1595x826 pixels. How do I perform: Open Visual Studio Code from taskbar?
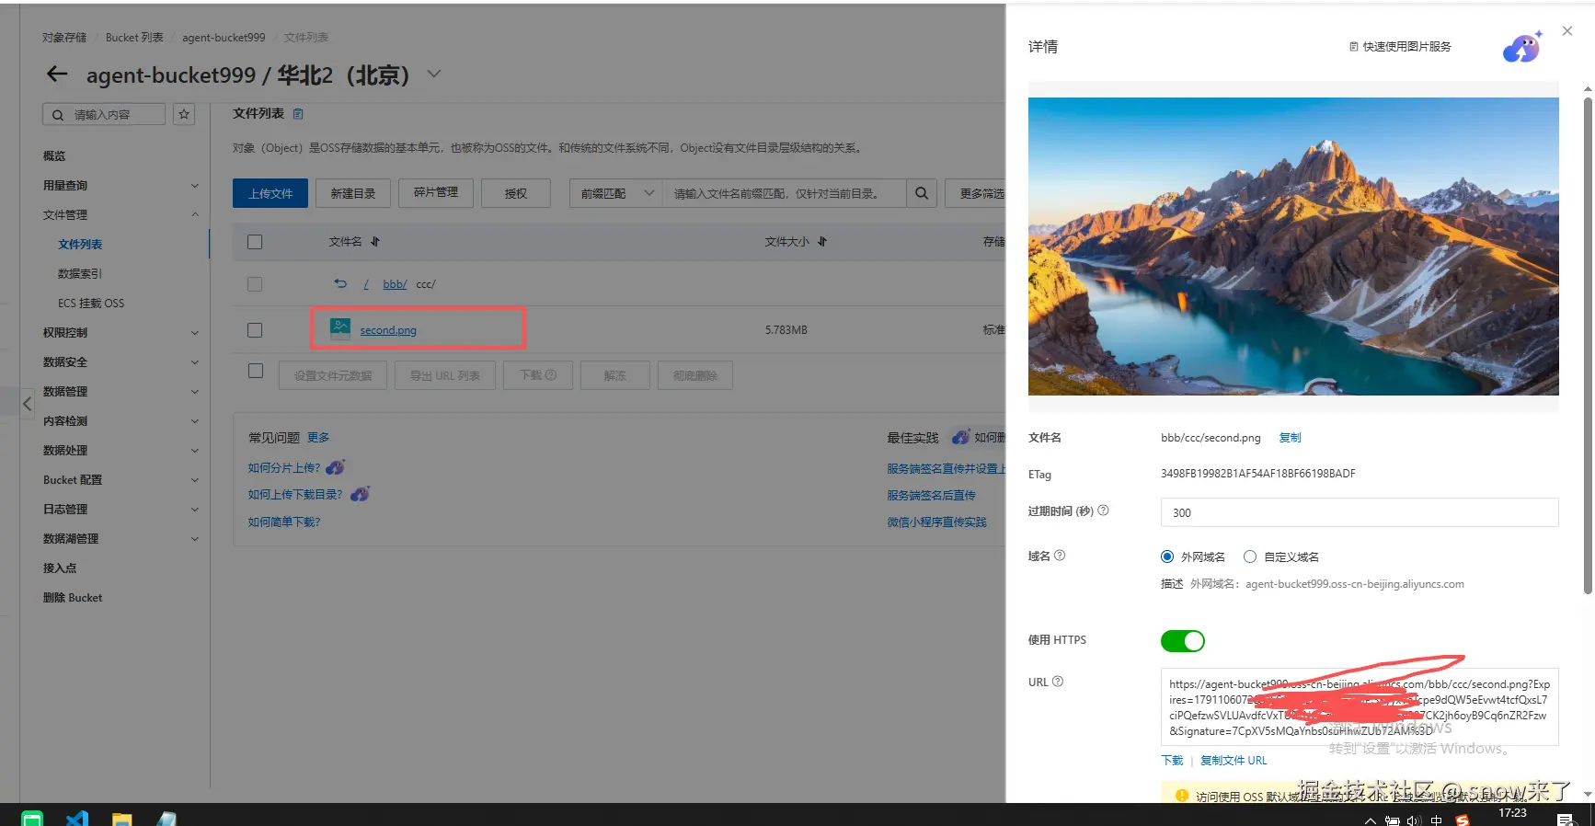click(x=77, y=818)
